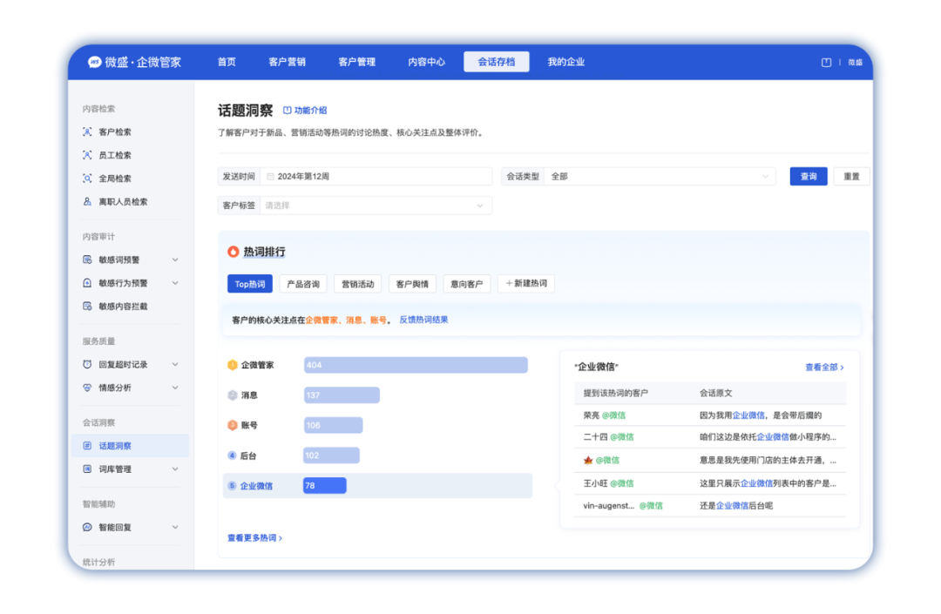Viewport: 941px width, 614px height.
Task: Click the rank 2 badge beside 消息
Action: [x=233, y=395]
